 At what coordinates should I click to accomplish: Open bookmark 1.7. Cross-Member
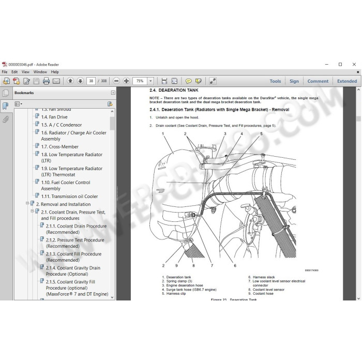click(x=60, y=146)
